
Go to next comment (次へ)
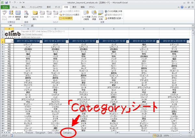[55, 14]
